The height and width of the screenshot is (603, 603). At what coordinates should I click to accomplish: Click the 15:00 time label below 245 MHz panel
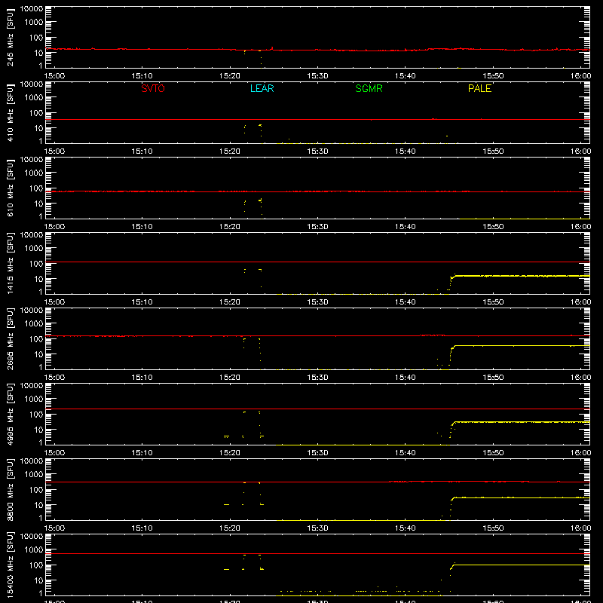click(x=54, y=76)
